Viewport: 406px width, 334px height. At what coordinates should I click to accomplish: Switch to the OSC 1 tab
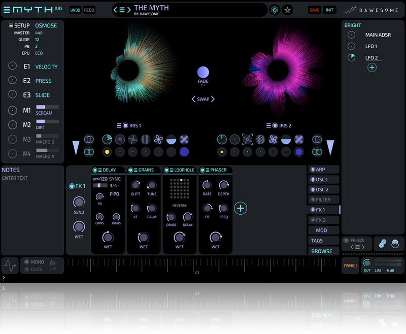pyautogui.click(x=323, y=180)
